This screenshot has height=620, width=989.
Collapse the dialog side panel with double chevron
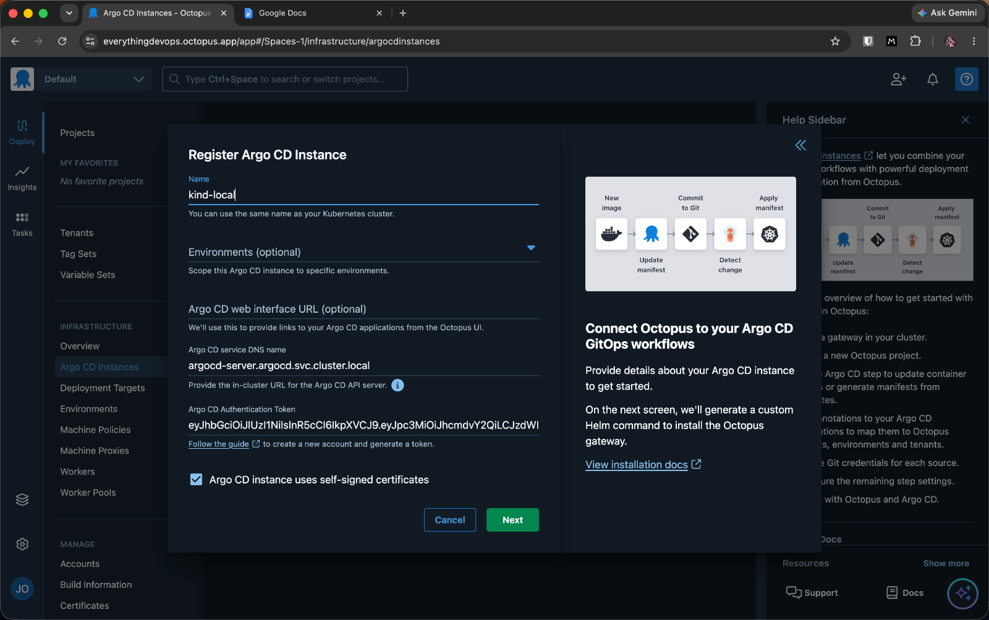coord(800,145)
